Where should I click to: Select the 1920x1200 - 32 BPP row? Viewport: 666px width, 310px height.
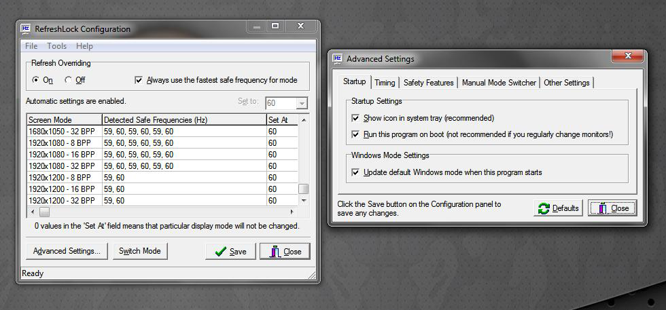pyautogui.click(x=162, y=200)
